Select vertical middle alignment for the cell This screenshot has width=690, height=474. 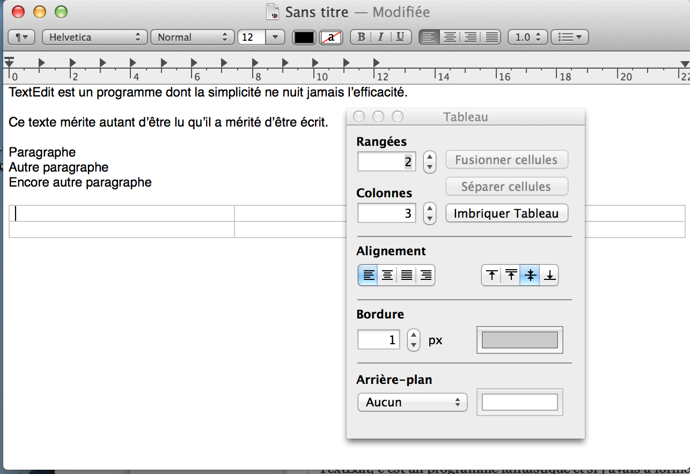coord(530,276)
